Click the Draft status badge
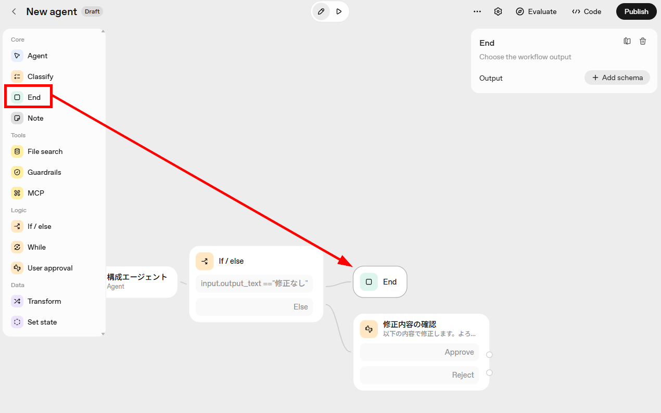The width and height of the screenshot is (661, 413). point(92,11)
